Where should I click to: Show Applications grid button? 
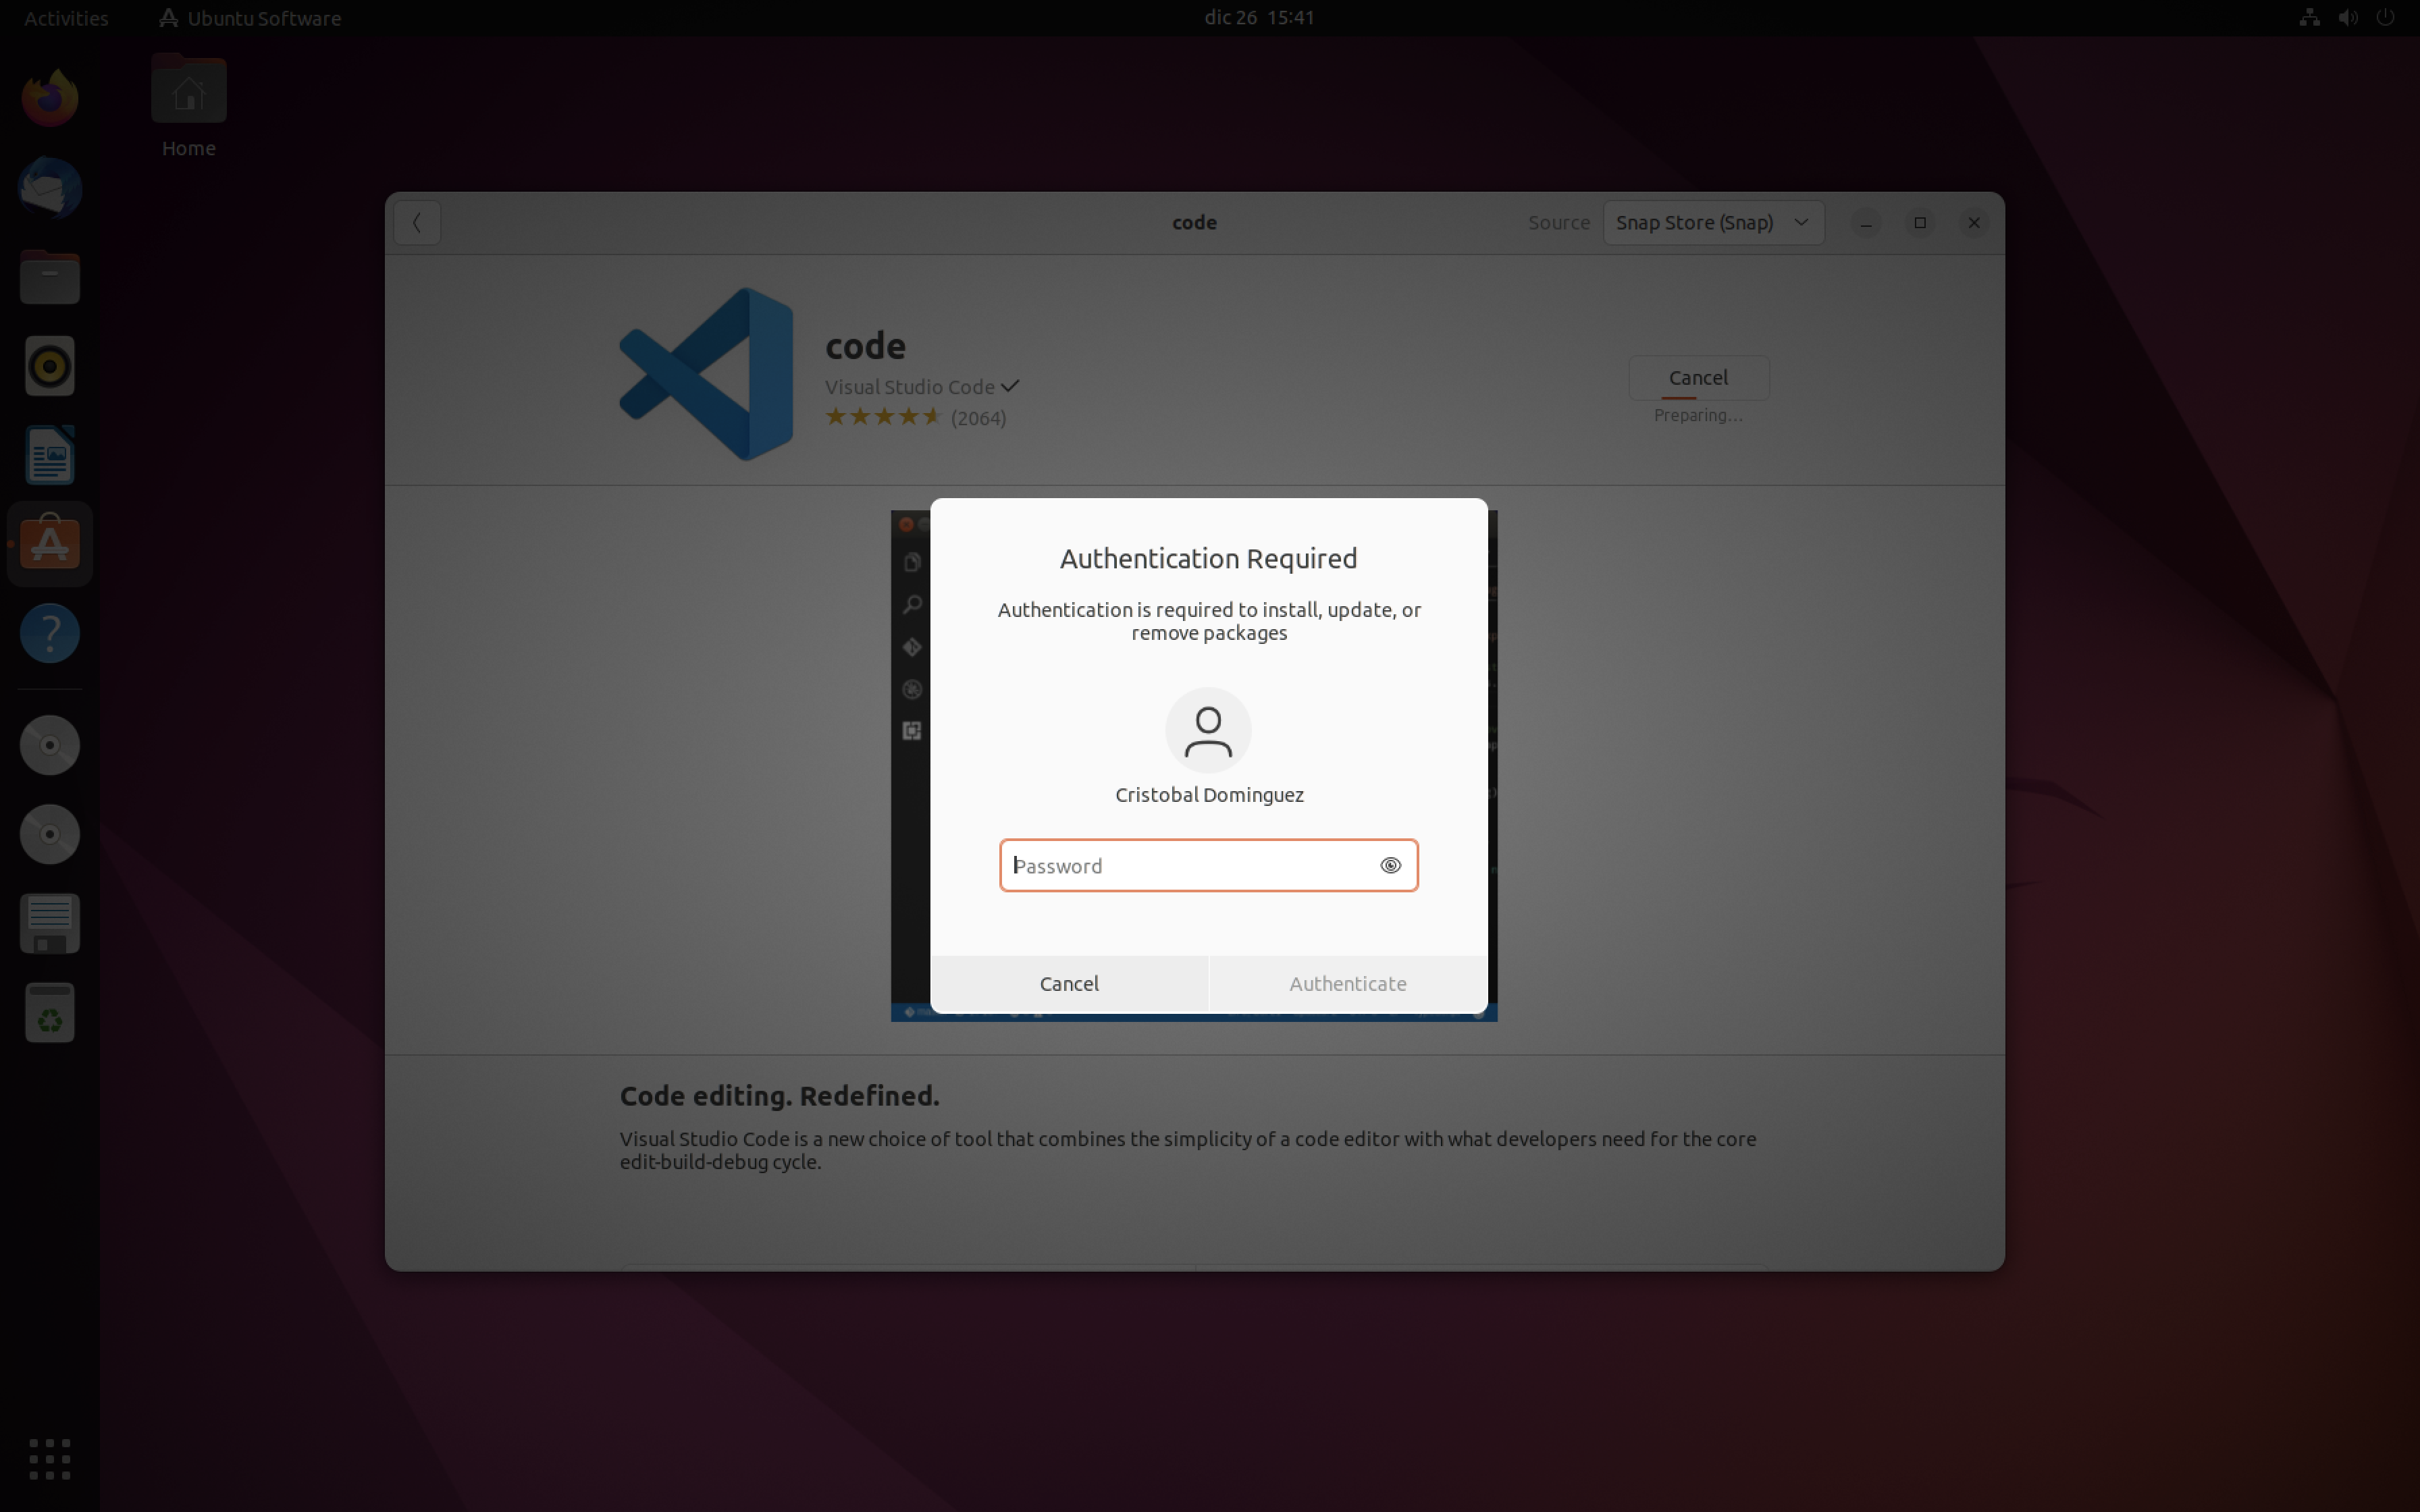[49, 1459]
